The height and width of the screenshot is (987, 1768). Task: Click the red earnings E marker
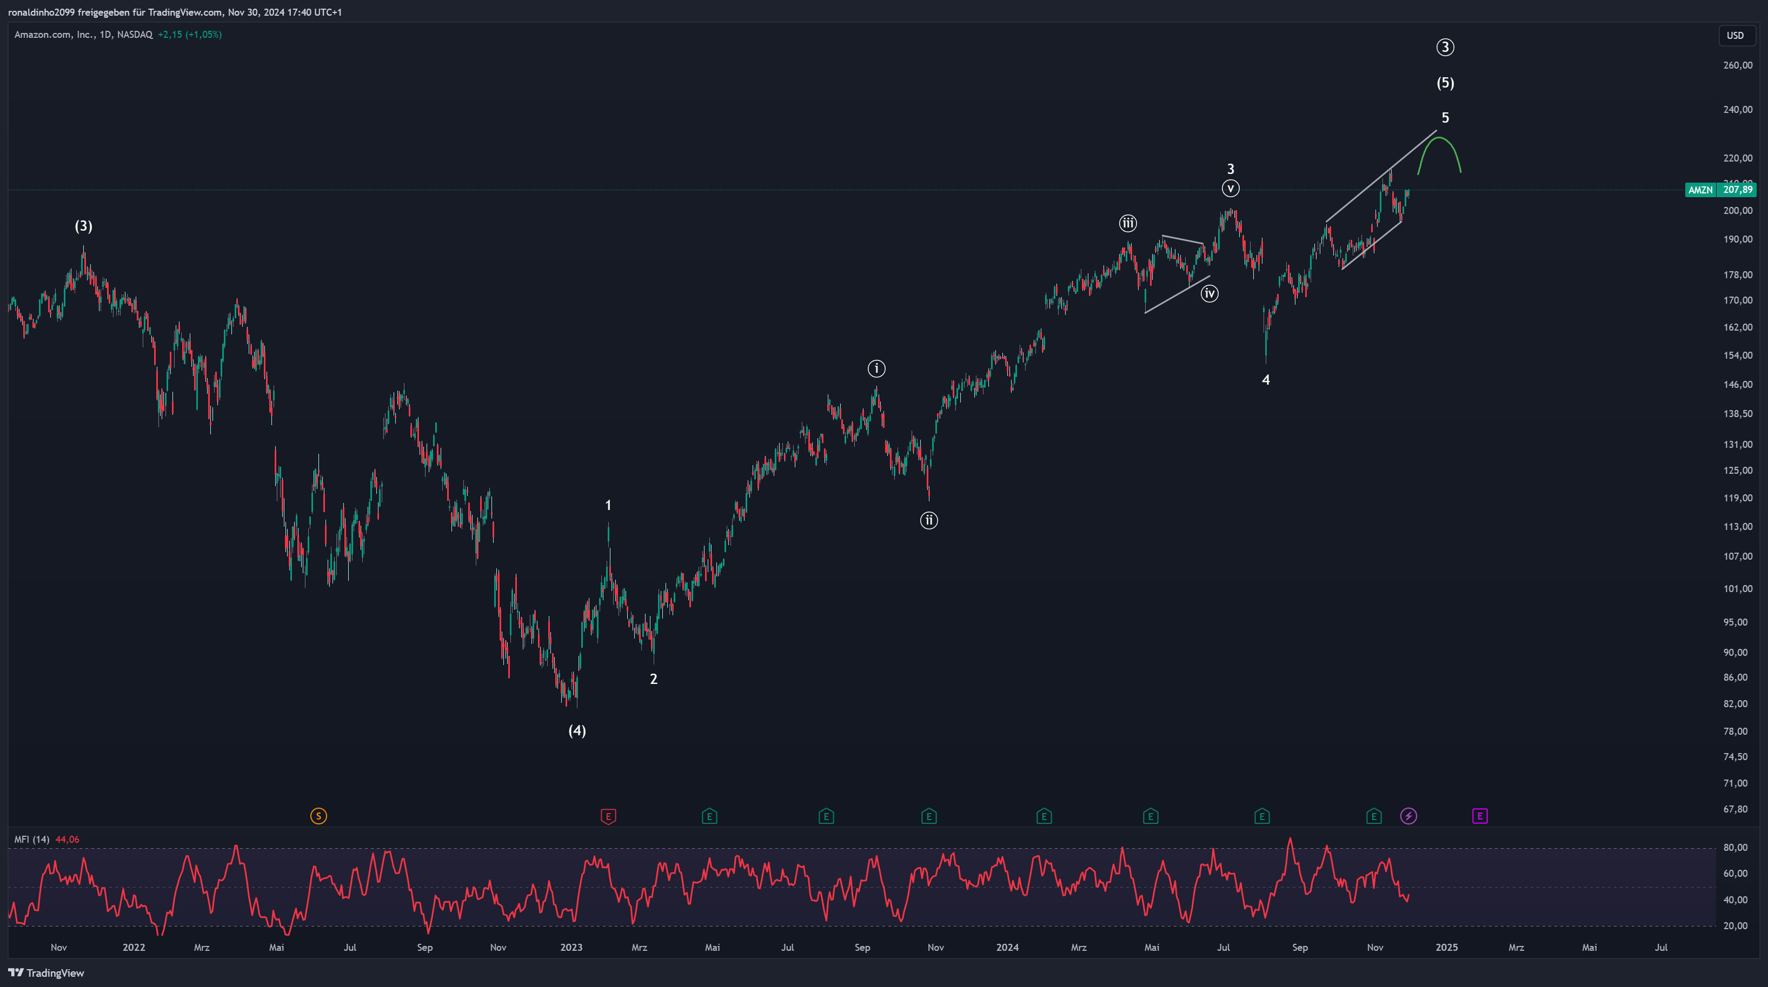click(x=608, y=816)
